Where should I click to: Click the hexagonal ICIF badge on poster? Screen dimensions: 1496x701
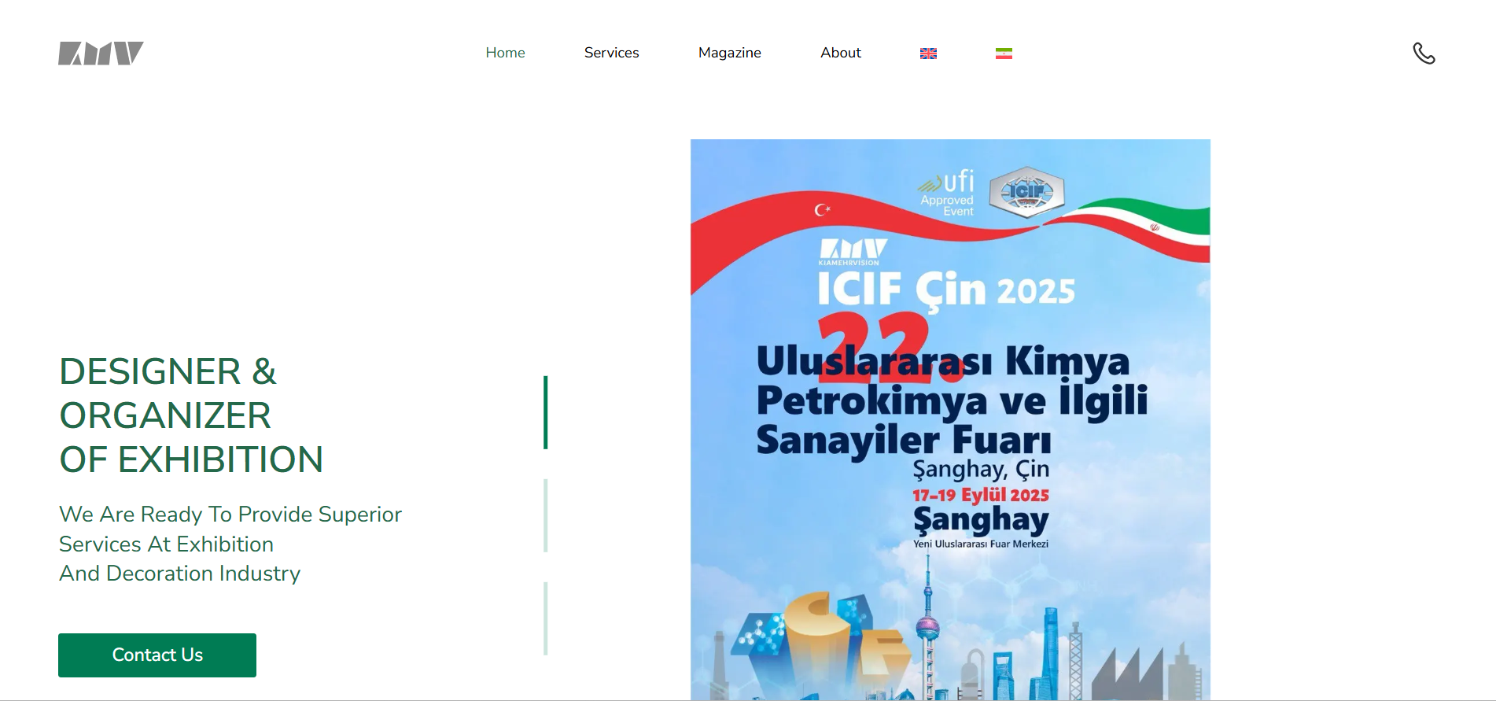pos(1026,192)
